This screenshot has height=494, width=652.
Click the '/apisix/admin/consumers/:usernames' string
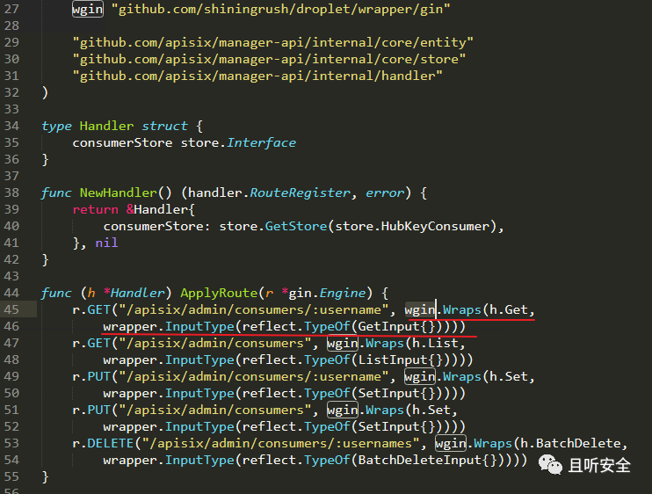coord(280,443)
